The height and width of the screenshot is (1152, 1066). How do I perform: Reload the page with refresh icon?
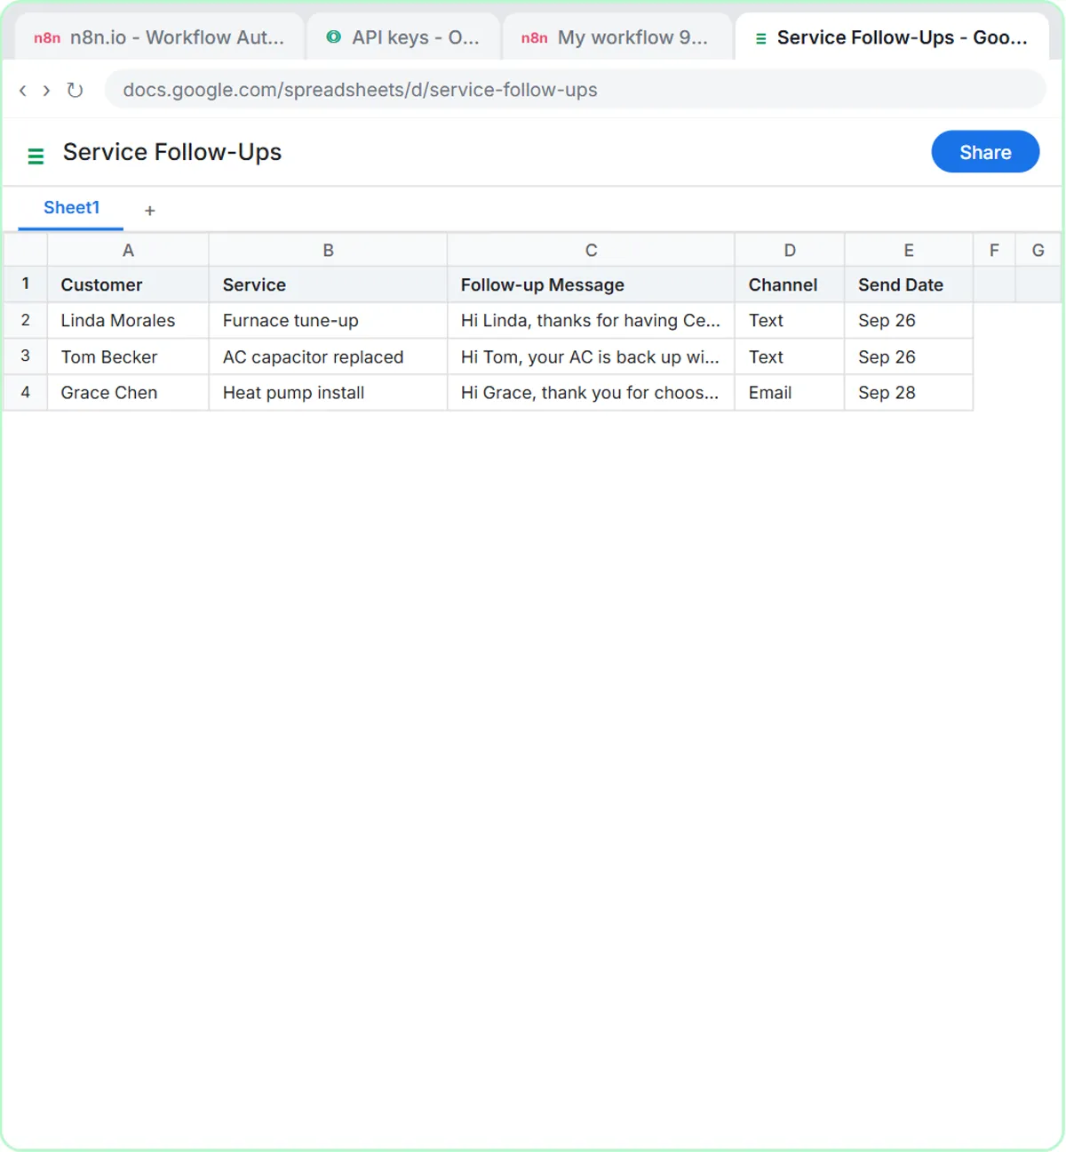(x=75, y=90)
